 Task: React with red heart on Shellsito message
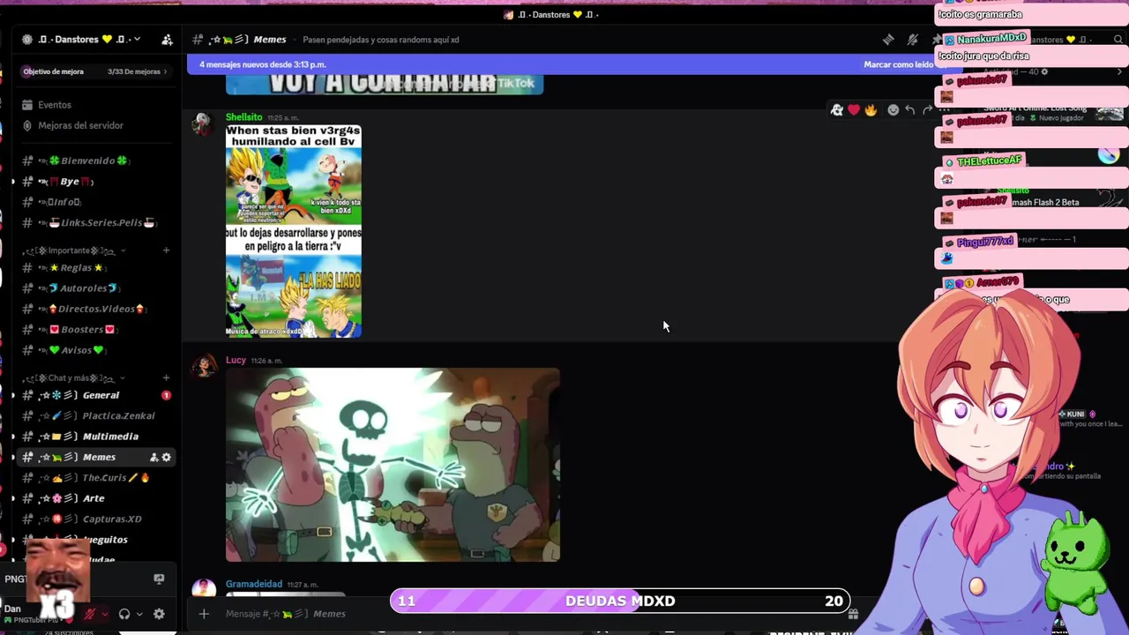pyautogui.click(x=854, y=110)
